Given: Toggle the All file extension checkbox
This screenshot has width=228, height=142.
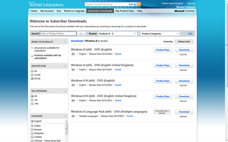Looking at the screenshot, I should pos(32,96).
